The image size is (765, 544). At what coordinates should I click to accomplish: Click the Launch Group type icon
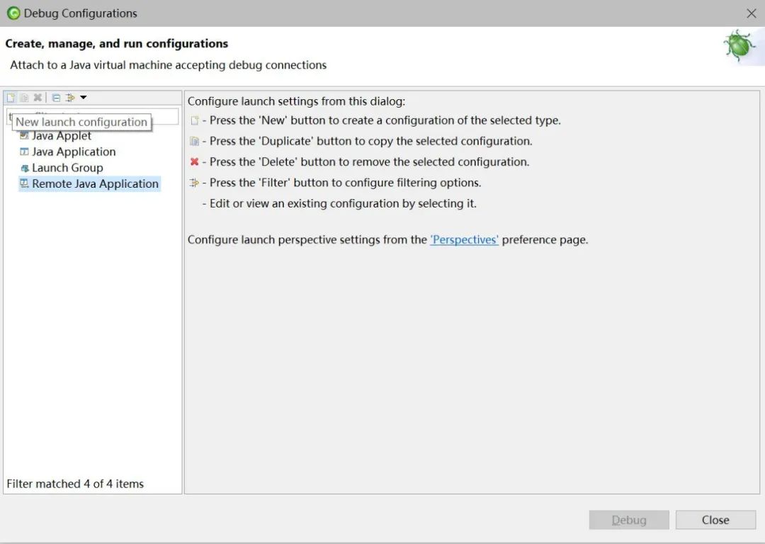25,168
